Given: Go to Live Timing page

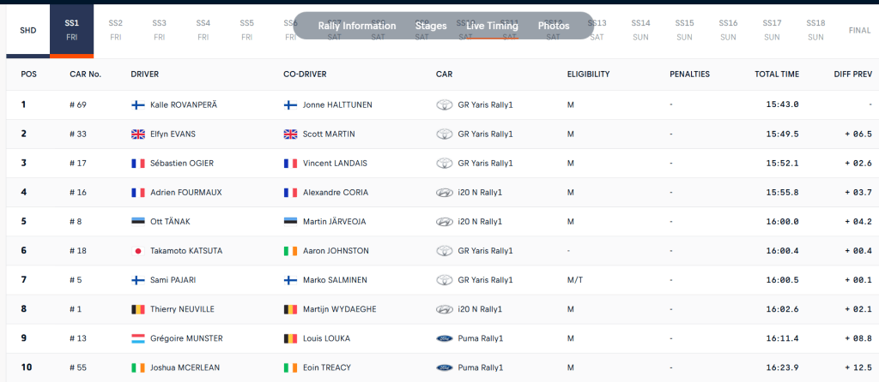Looking at the screenshot, I should click(x=492, y=26).
